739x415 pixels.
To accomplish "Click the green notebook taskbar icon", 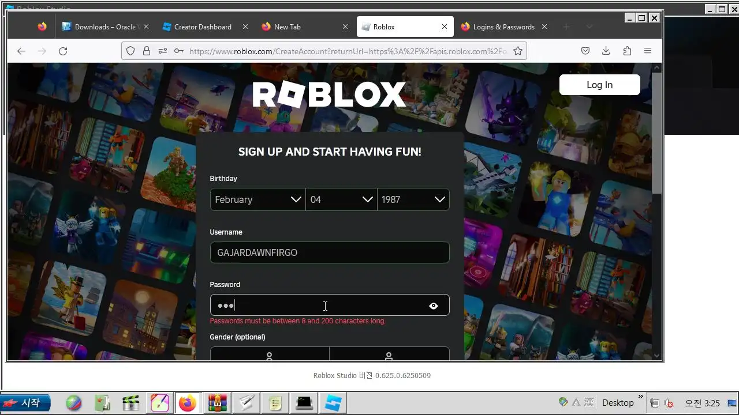I will coord(102,403).
